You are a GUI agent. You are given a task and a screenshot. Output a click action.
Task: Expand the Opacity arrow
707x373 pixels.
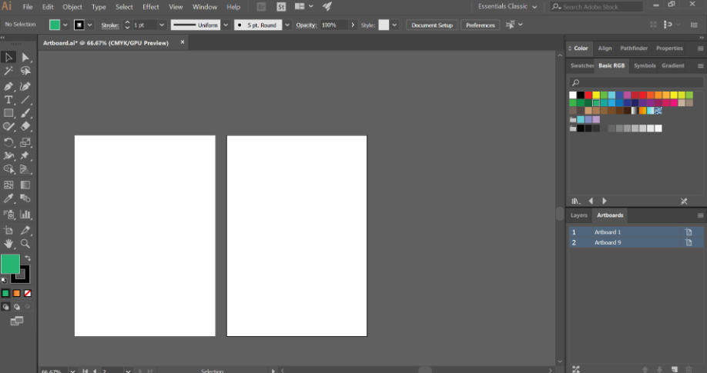(353, 25)
